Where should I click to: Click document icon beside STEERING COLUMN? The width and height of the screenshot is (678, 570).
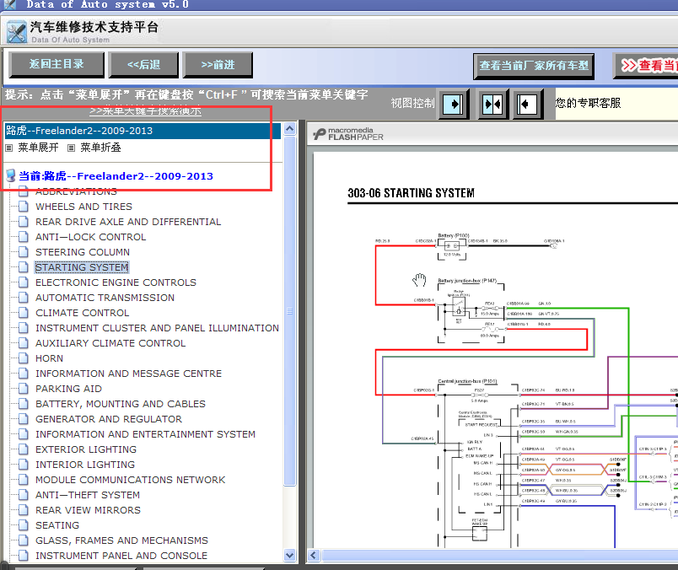[x=24, y=252]
